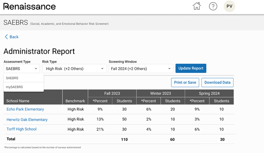Click the Spring 2024 column header
This screenshot has width=264, height=153.
(209, 93)
